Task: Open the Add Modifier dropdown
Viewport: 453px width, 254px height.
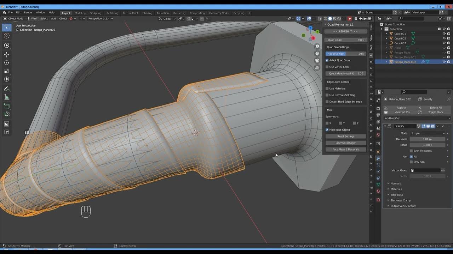Action: tap(417, 118)
